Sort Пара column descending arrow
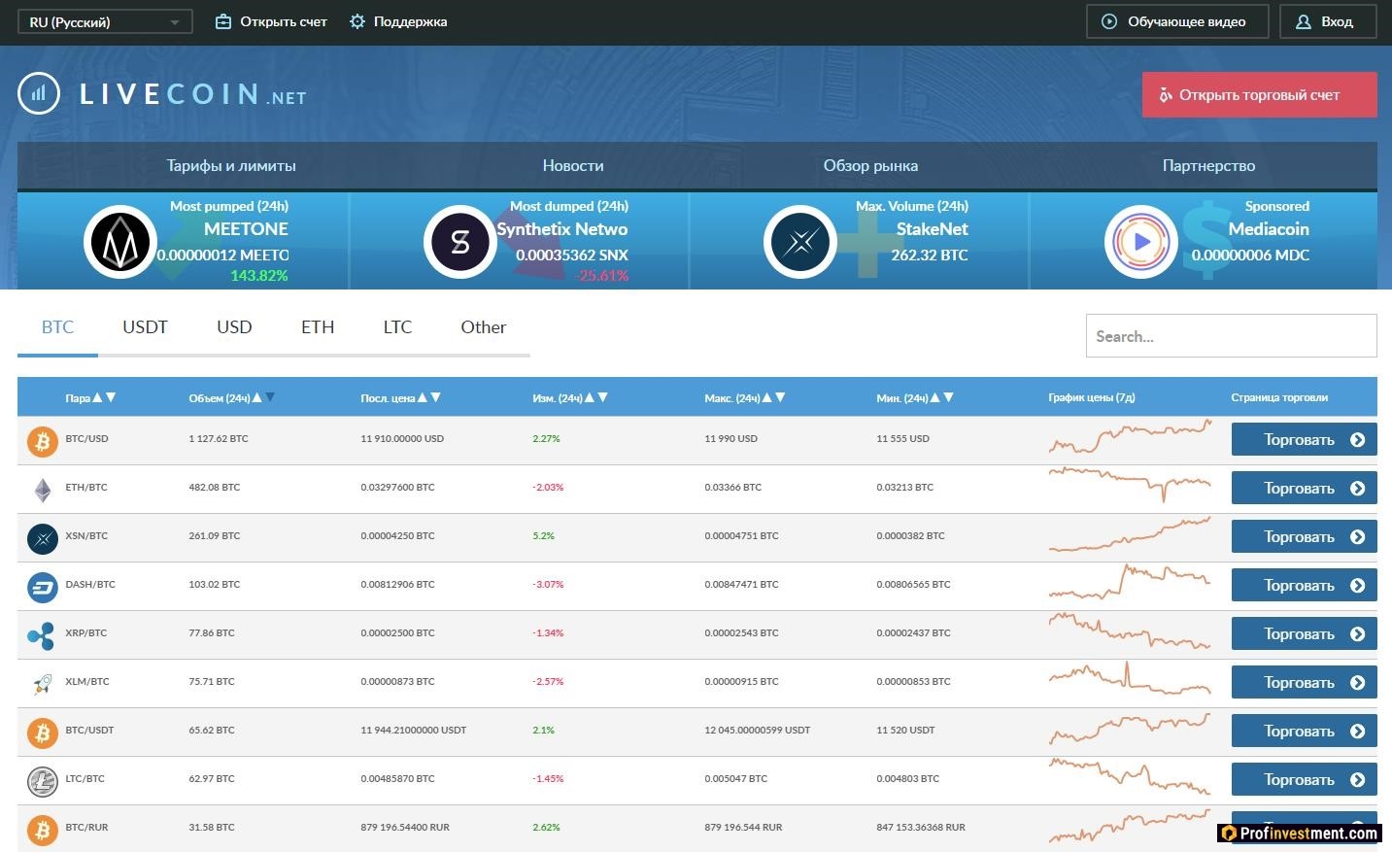Viewport: 1392px width, 852px height. tap(111, 397)
